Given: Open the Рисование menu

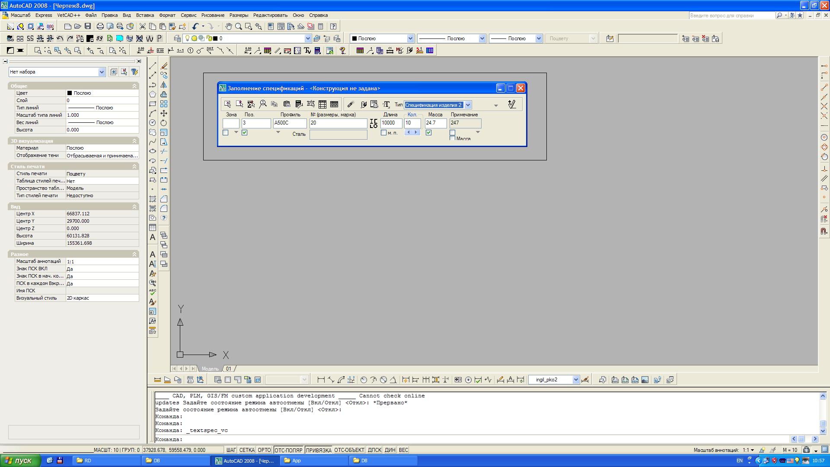Looking at the screenshot, I should (x=213, y=15).
